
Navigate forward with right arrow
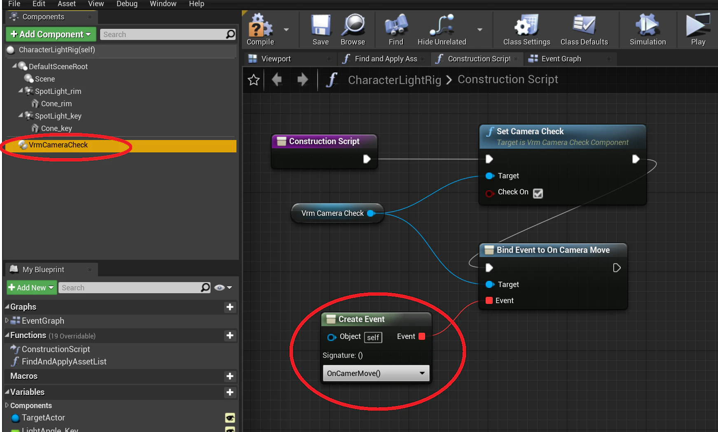[303, 79]
